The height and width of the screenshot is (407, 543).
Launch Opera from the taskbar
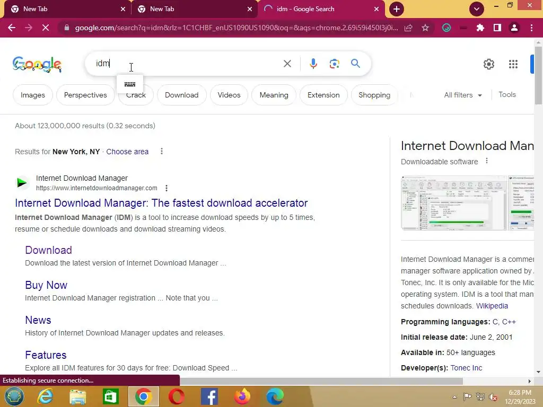[x=176, y=396]
